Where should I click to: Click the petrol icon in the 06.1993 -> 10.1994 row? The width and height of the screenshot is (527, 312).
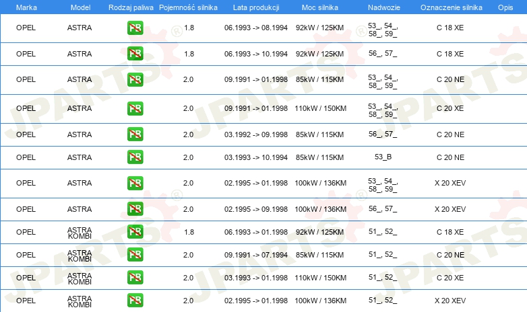[135, 54]
